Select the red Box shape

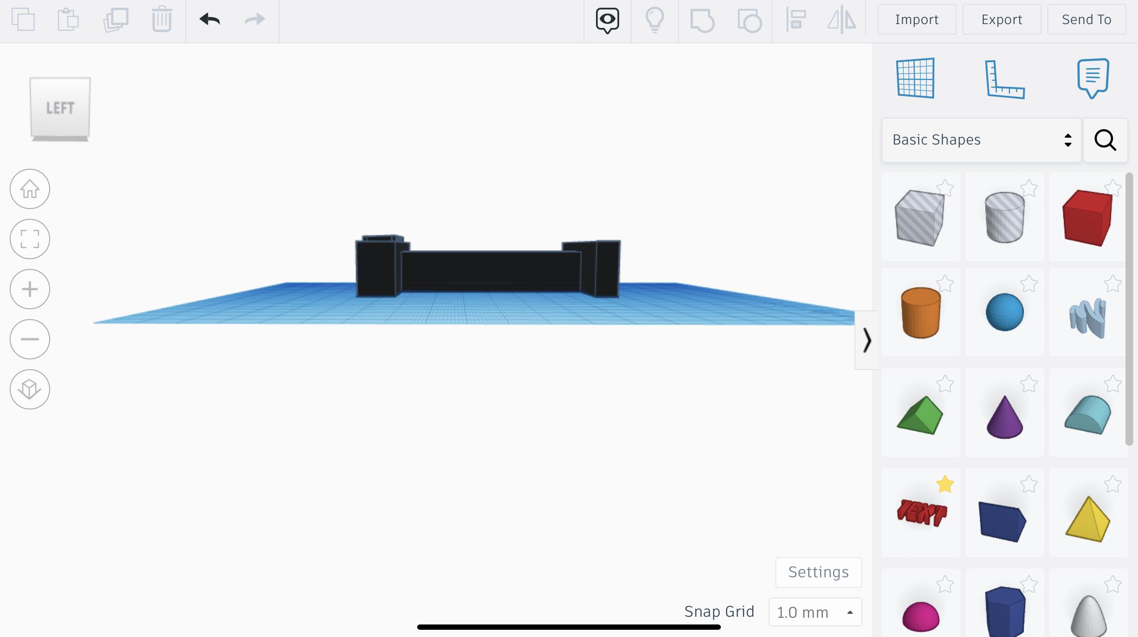(1088, 218)
